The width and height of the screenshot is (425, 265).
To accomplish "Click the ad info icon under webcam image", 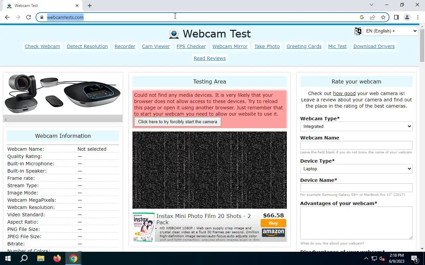I will 6,119.
